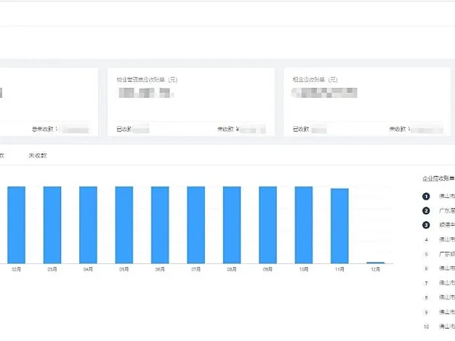Click the 总未收款 label in first card
The width and height of the screenshot is (455, 341).
pyautogui.click(x=43, y=129)
